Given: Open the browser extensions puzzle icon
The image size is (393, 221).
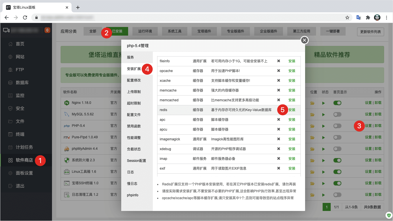Looking at the screenshot, I should click(x=368, y=18).
